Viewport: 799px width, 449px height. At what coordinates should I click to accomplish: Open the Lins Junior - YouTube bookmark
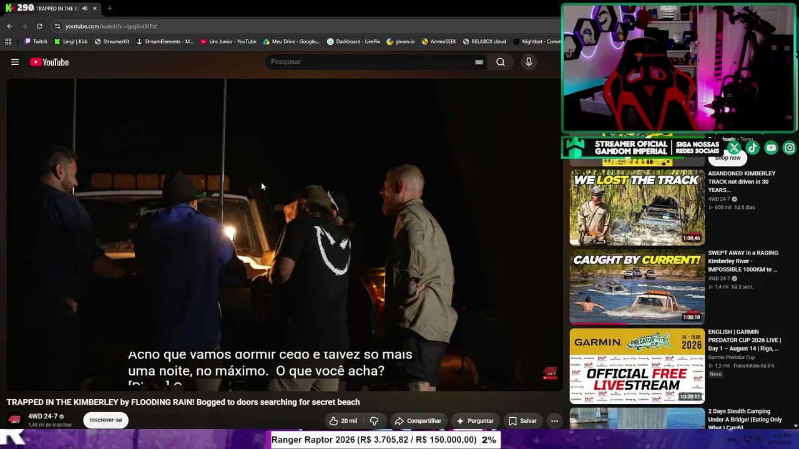click(228, 42)
